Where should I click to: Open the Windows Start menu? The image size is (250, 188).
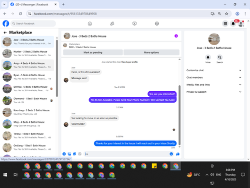click(5, 175)
